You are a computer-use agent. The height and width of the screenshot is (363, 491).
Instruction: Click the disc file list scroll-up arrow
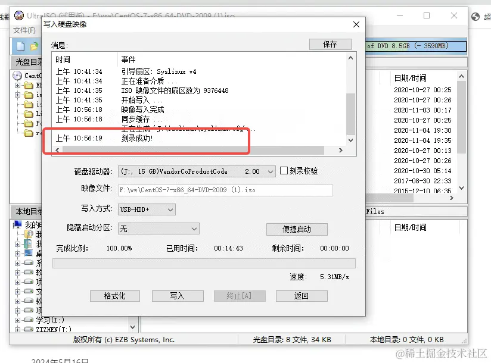(x=461, y=76)
